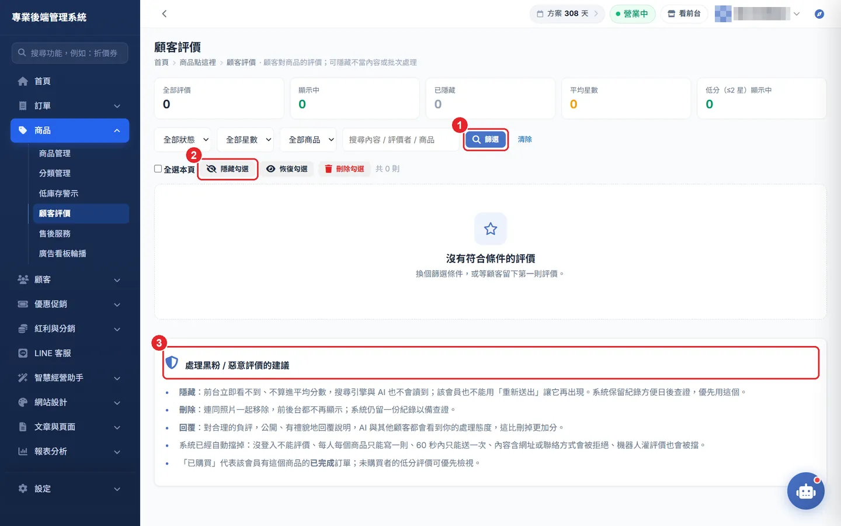Click the 看前台 button
Image resolution: width=841 pixels, height=526 pixels.
coord(684,13)
